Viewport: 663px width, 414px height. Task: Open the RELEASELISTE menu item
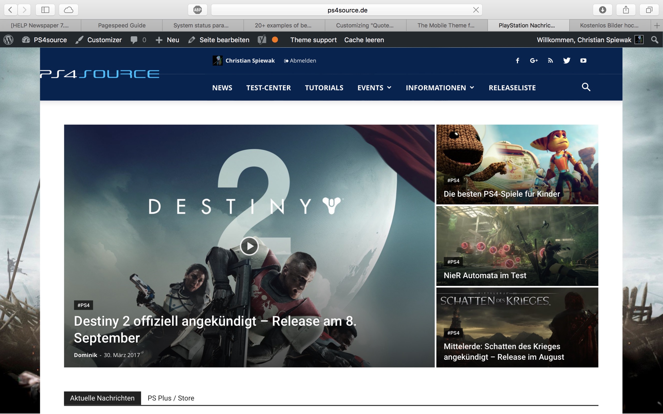(512, 88)
